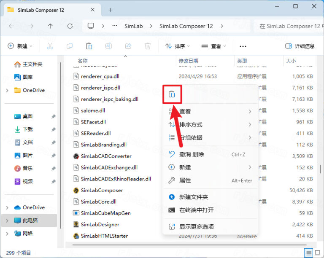
Task: Click the SimLabCADConverter file icon
Action: click(76, 156)
